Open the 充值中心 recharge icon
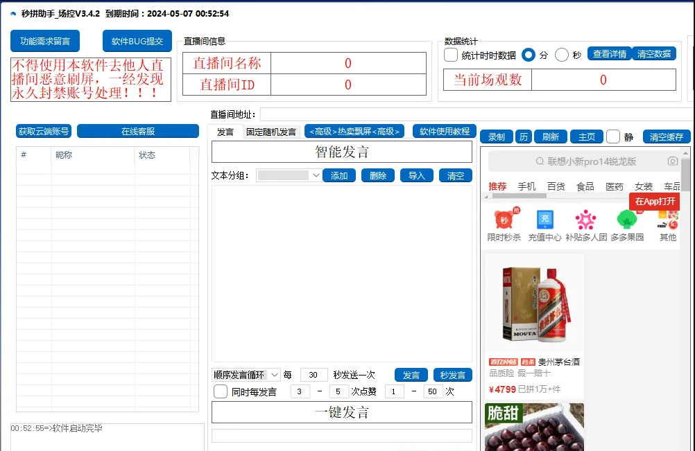This screenshot has width=695, height=451. pyautogui.click(x=544, y=220)
